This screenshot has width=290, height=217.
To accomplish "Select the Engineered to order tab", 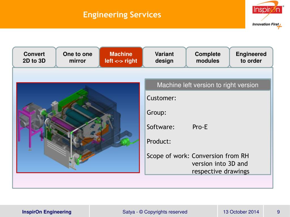I will [x=251, y=57].
